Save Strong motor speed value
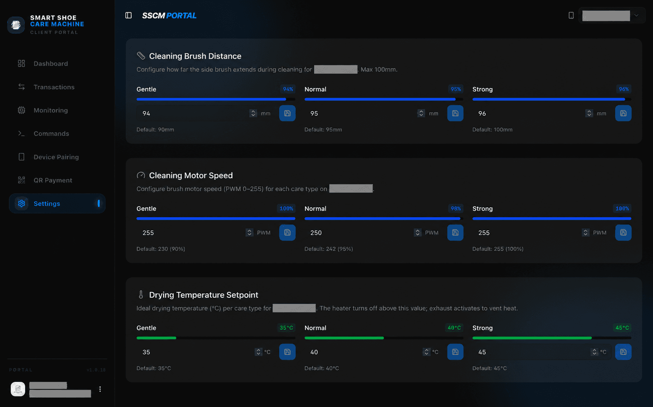The height and width of the screenshot is (407, 653). [623, 232]
